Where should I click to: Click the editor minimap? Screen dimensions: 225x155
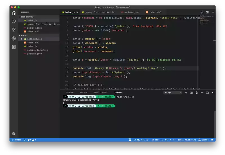(206, 20)
